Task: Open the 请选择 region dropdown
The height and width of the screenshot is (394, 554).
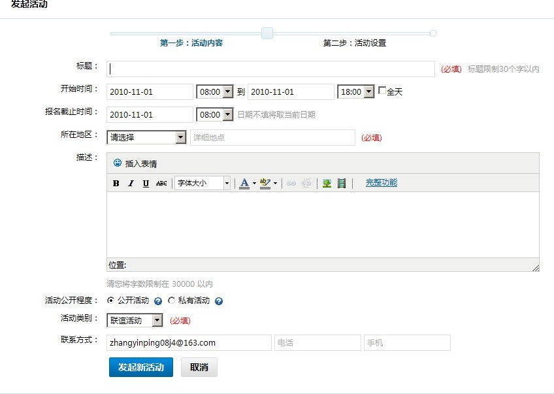Action: [x=146, y=137]
